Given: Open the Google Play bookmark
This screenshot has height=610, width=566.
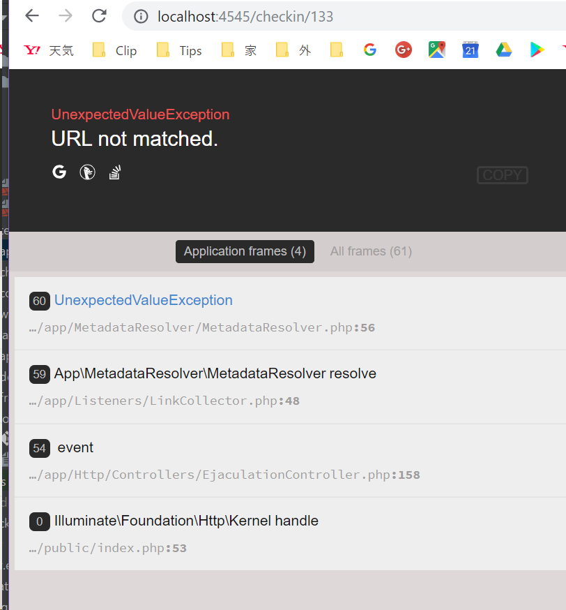Looking at the screenshot, I should [537, 50].
